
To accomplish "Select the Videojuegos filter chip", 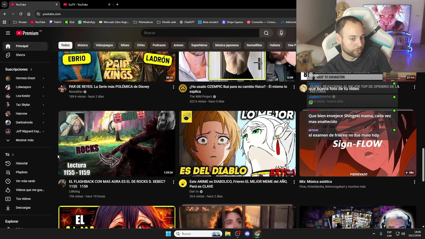I will click(104, 45).
